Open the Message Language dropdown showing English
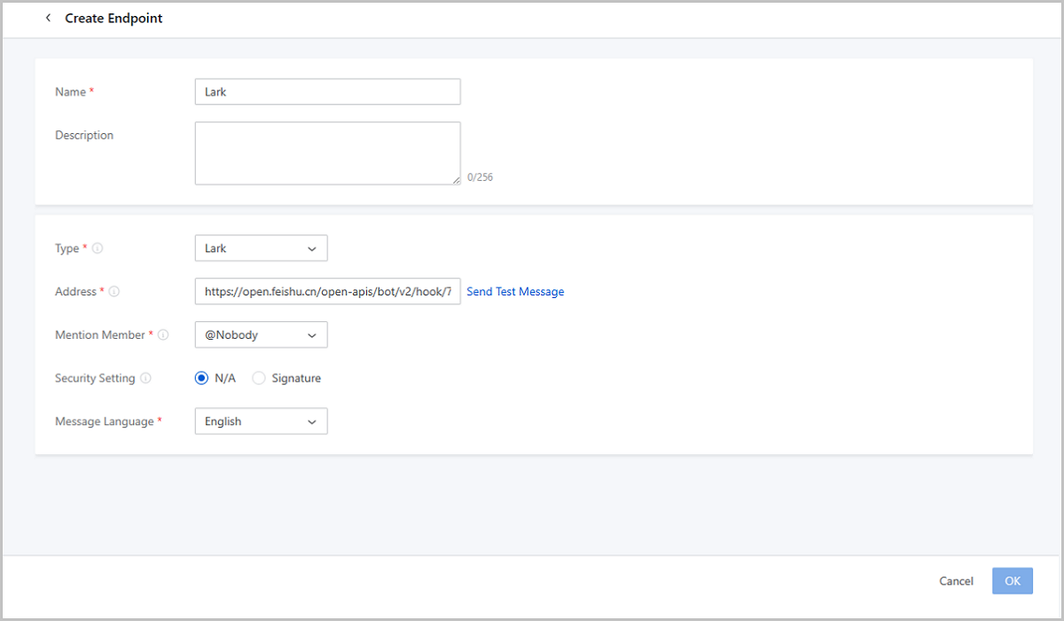The height and width of the screenshot is (621, 1064). click(x=261, y=421)
